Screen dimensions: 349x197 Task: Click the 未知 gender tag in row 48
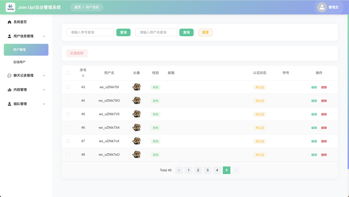point(155,155)
